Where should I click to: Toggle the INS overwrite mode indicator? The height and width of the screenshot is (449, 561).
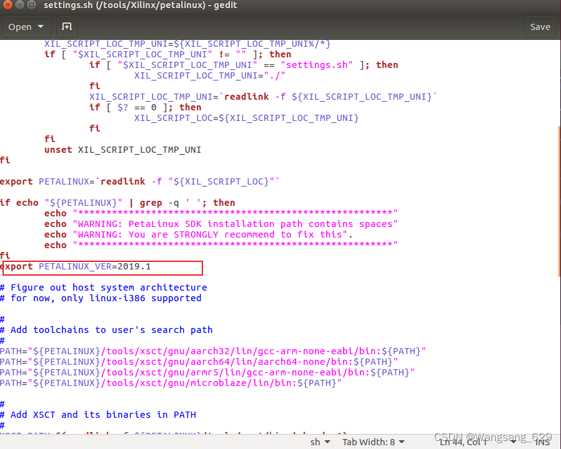[544, 441]
